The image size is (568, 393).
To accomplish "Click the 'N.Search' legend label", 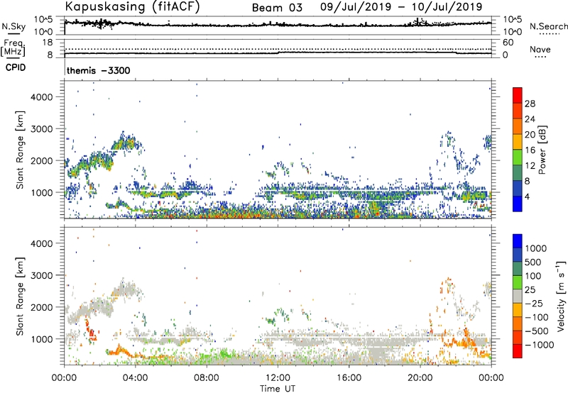I will (548, 26).
